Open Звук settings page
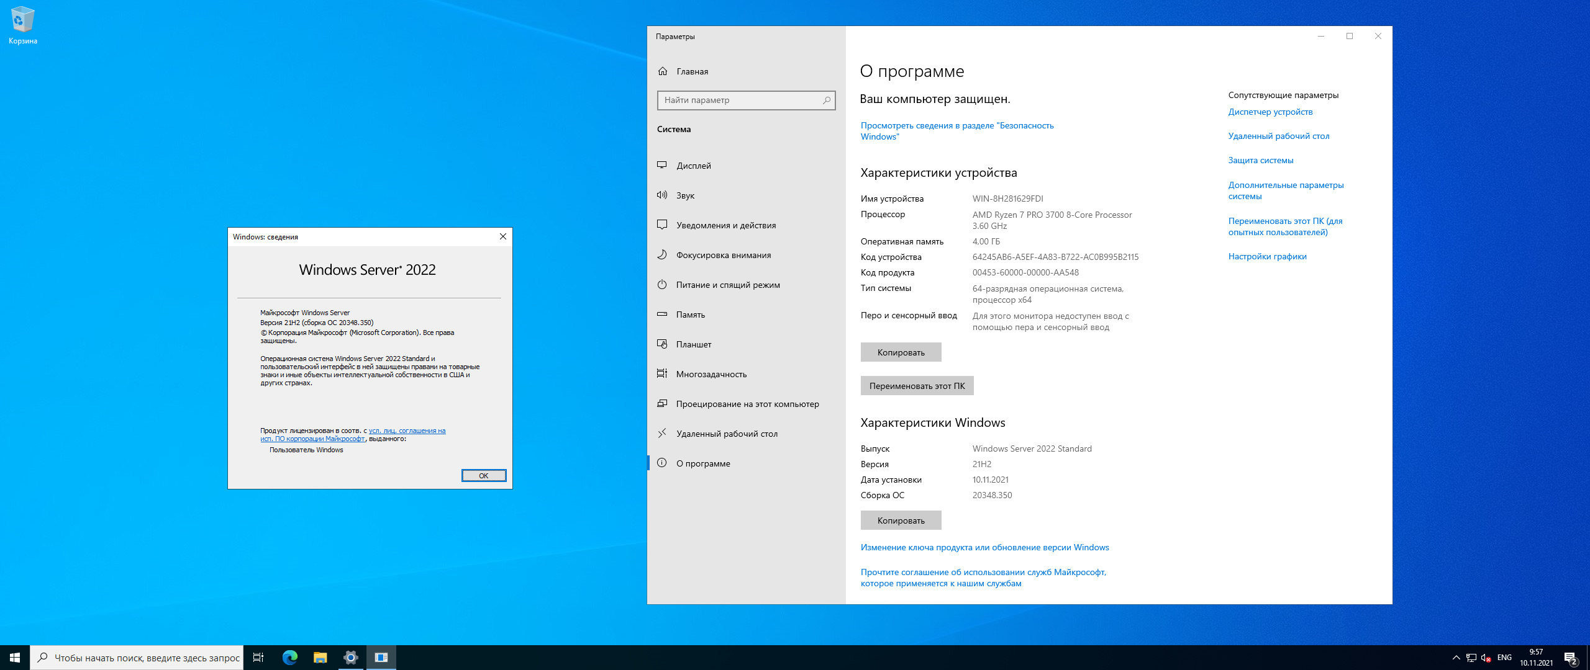This screenshot has width=1590, height=670. pos(746,195)
